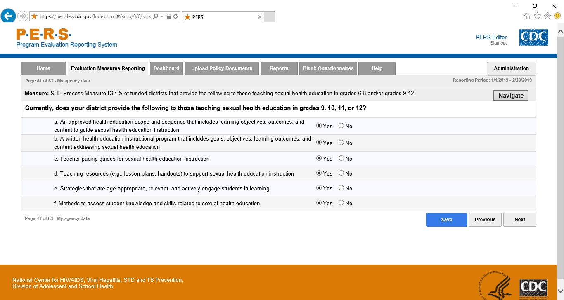Go to Upload Policy Documents tab
564x300 pixels.
click(x=222, y=68)
